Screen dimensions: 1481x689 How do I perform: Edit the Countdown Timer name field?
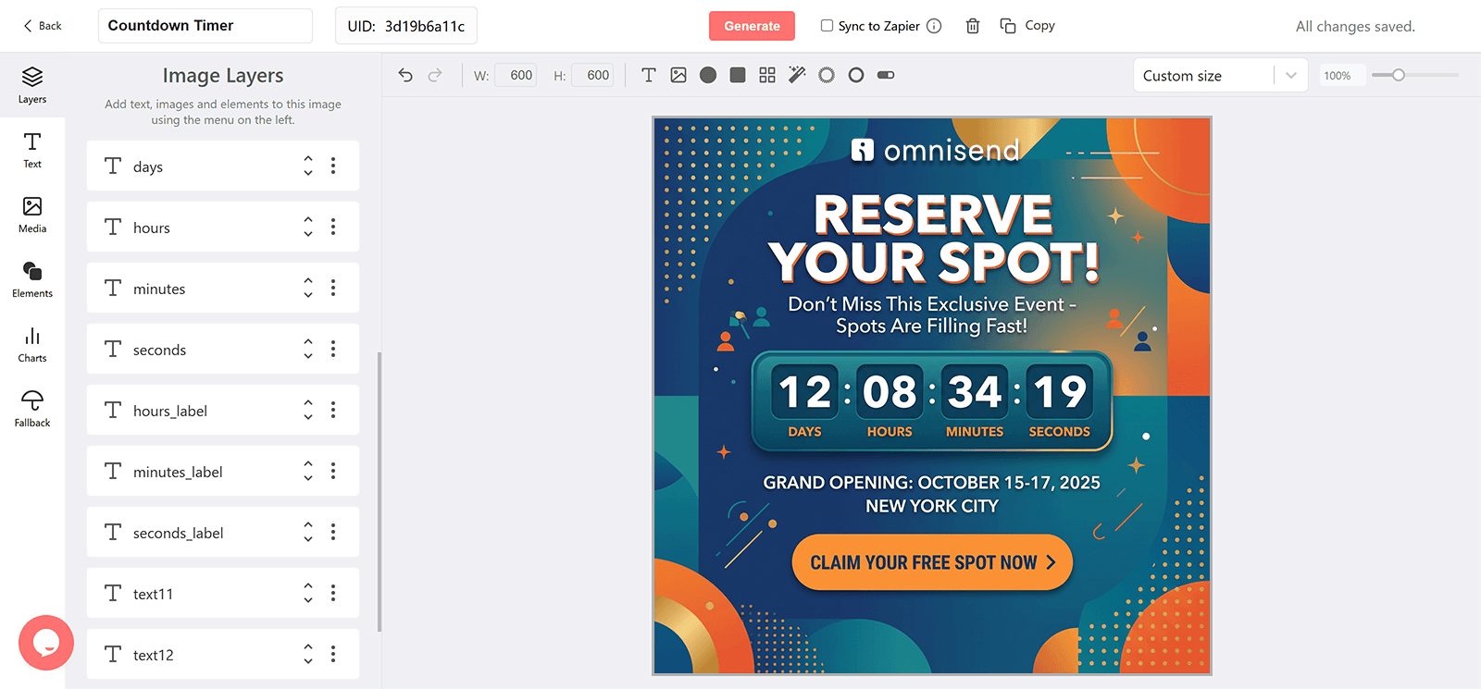[205, 26]
